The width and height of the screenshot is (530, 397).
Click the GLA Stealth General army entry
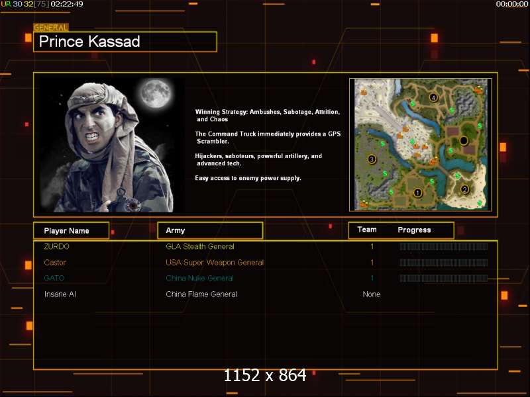[x=200, y=246]
